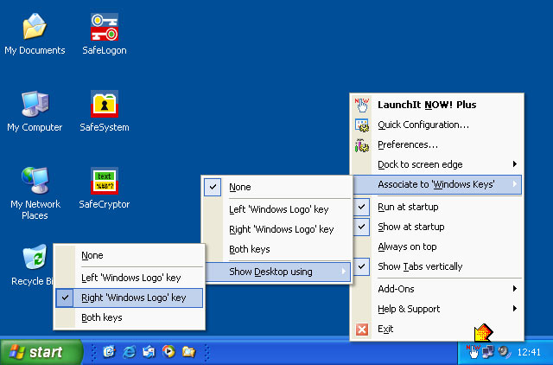Viewport: 553px width, 365px height.
Task: Select None in Show Desktop submenu
Action: coord(130,255)
